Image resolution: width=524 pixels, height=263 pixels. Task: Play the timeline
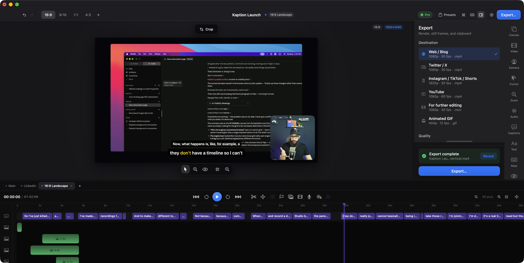click(x=217, y=197)
